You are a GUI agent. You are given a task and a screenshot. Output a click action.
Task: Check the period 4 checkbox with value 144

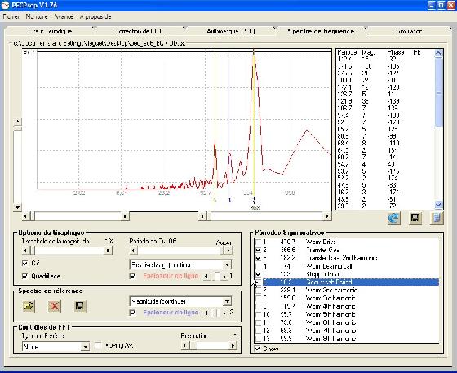(x=258, y=266)
